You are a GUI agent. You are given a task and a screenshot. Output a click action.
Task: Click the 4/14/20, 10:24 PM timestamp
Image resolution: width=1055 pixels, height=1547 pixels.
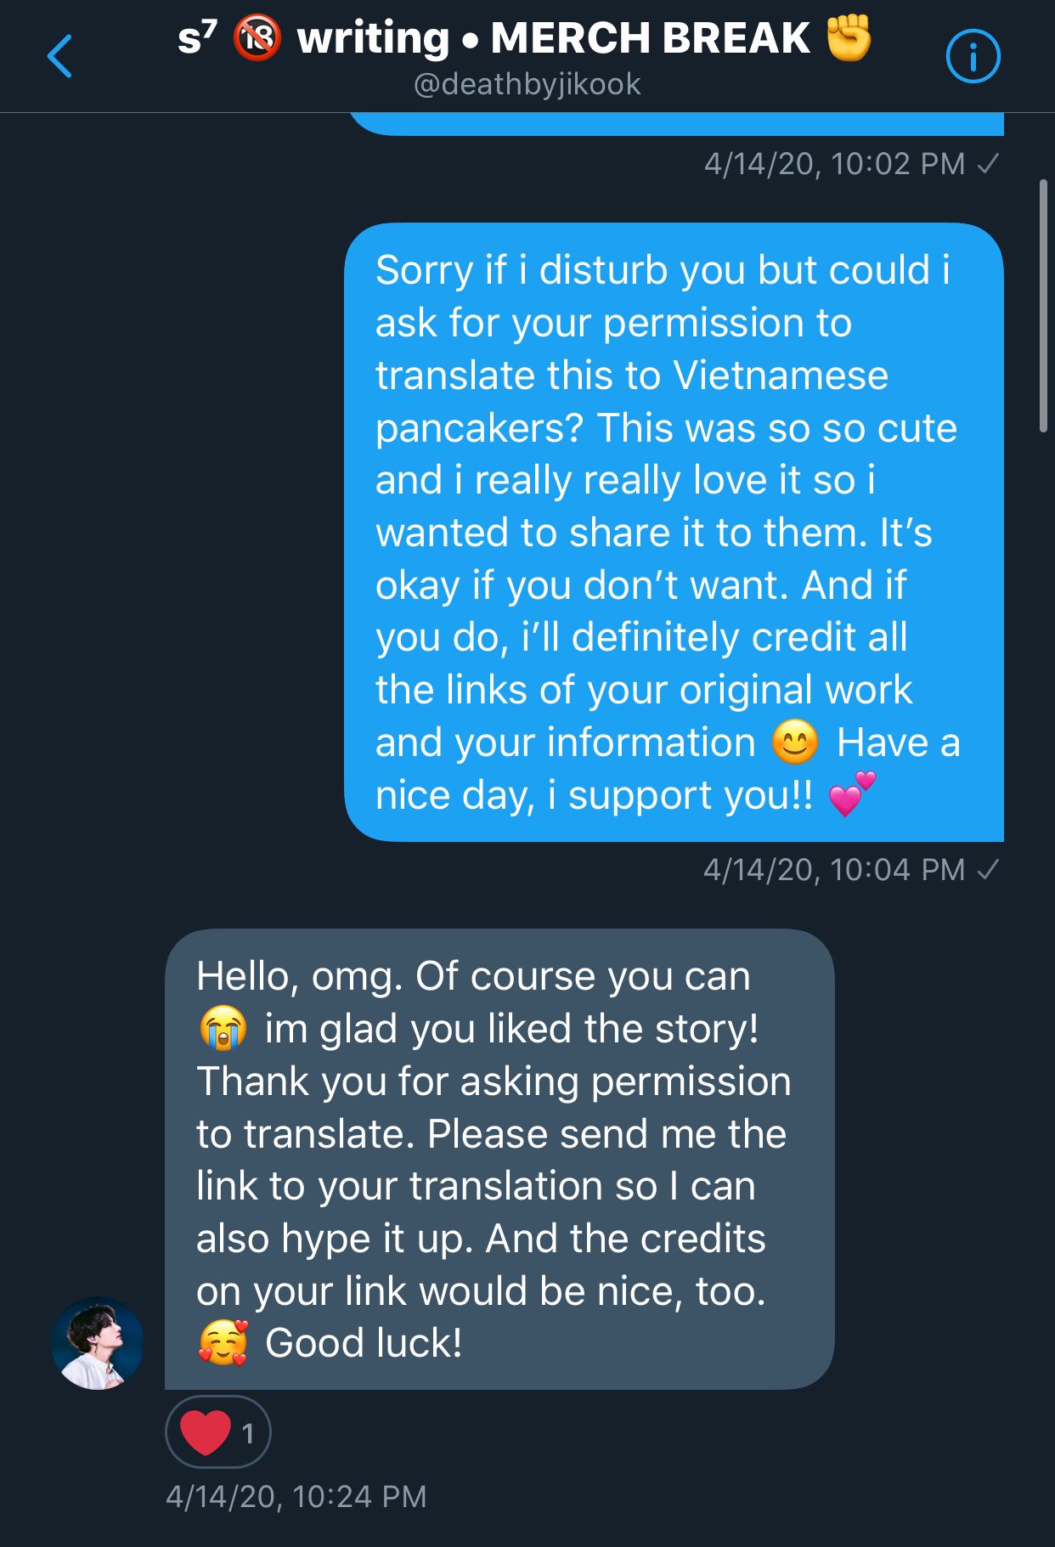[x=296, y=1496]
